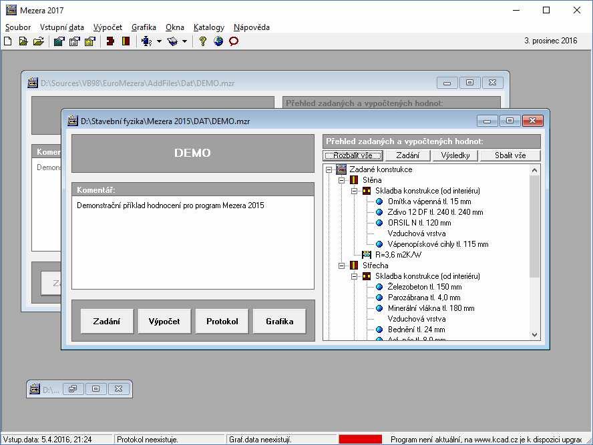Click the Mezera 2017 app title icon
593x445 pixels.
coord(11,10)
